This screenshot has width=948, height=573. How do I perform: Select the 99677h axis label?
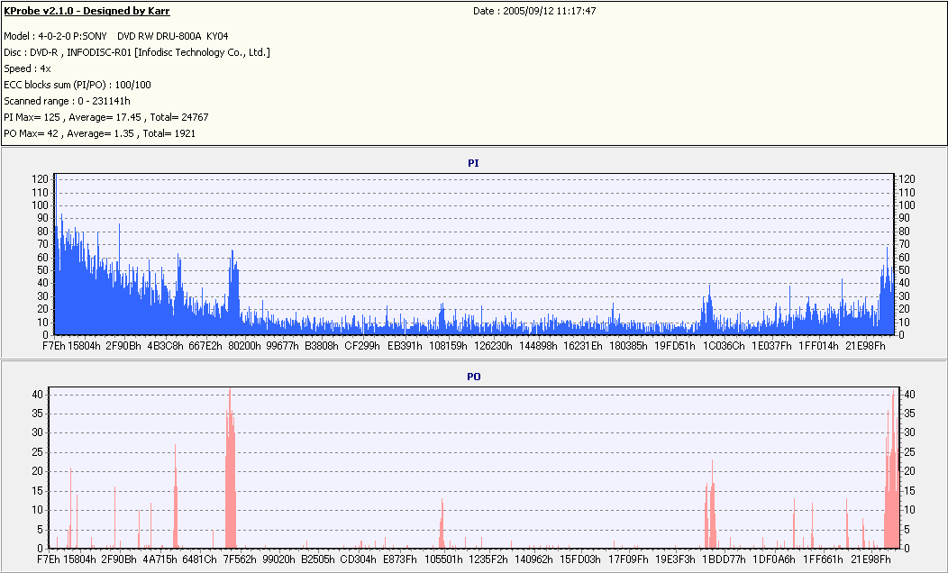point(283,346)
